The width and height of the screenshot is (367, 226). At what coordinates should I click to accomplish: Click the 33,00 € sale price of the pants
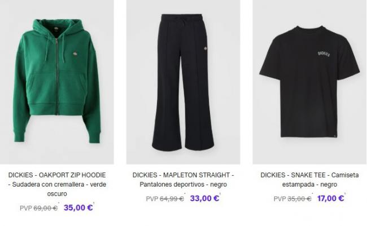204,198
